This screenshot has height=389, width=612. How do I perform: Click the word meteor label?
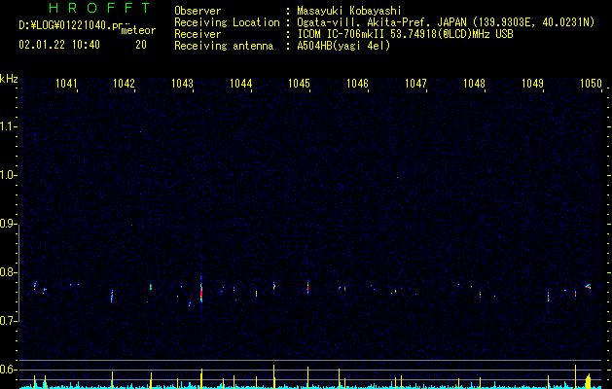click(x=138, y=30)
